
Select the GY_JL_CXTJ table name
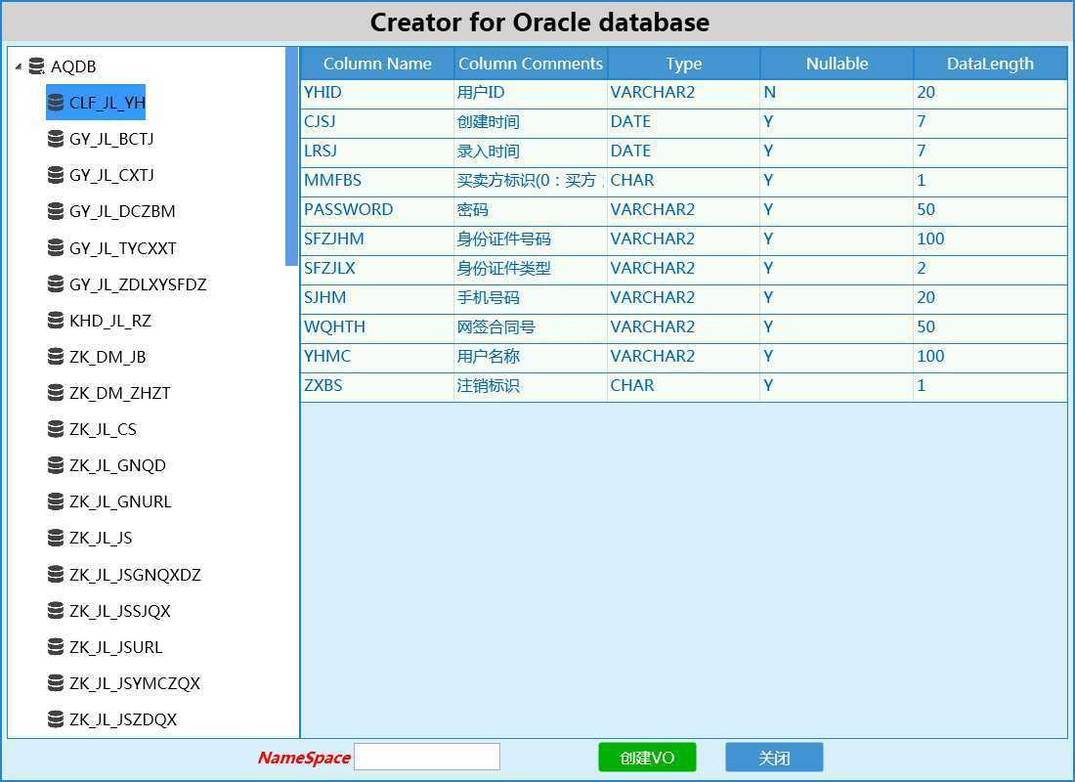coord(111,175)
